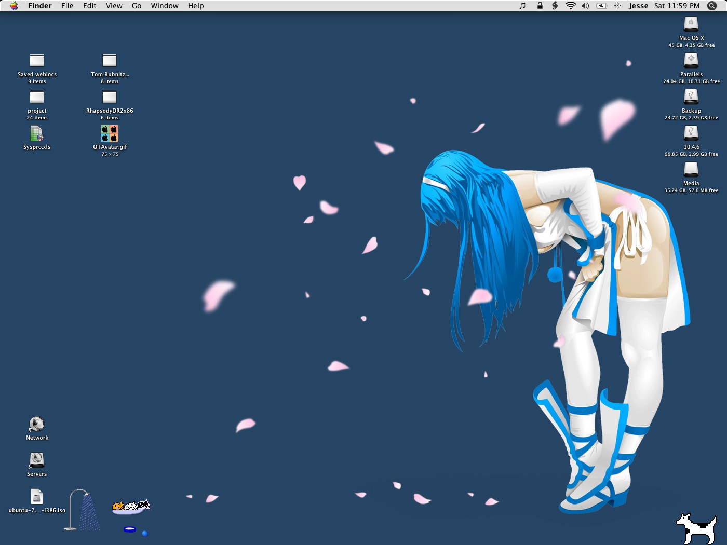Open the volume speaker menu
Screen dimensions: 727x545
pyautogui.click(x=585, y=6)
